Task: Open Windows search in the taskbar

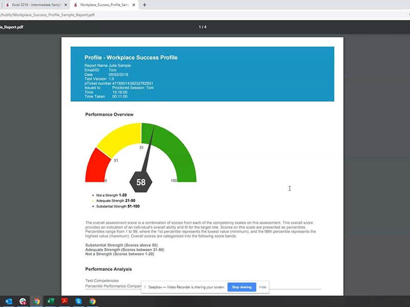Action: pyautogui.click(x=23, y=301)
